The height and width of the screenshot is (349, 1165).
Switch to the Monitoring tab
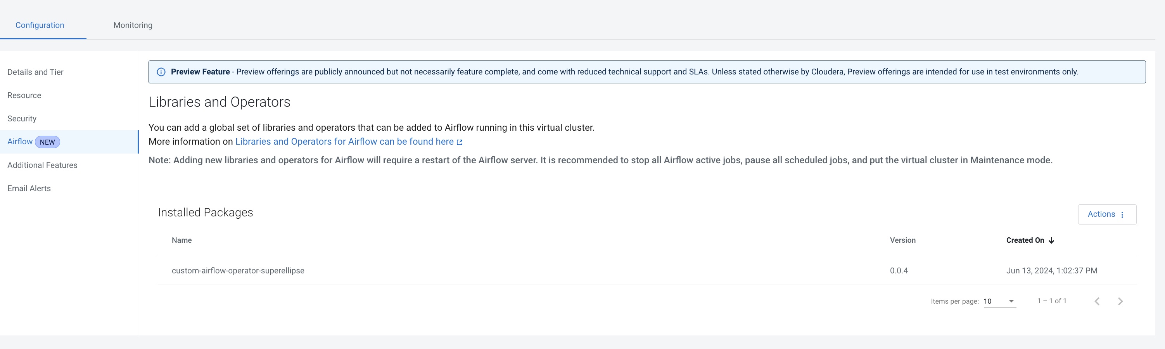coord(133,25)
